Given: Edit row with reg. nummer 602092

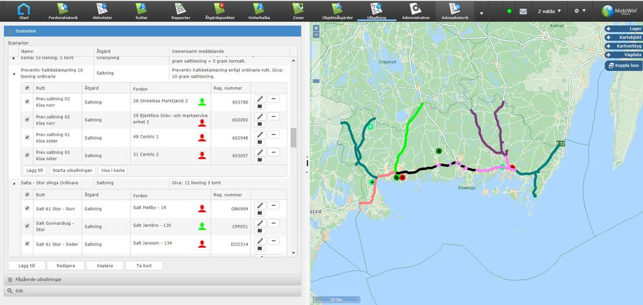Looking at the screenshot, I should pos(260,116).
